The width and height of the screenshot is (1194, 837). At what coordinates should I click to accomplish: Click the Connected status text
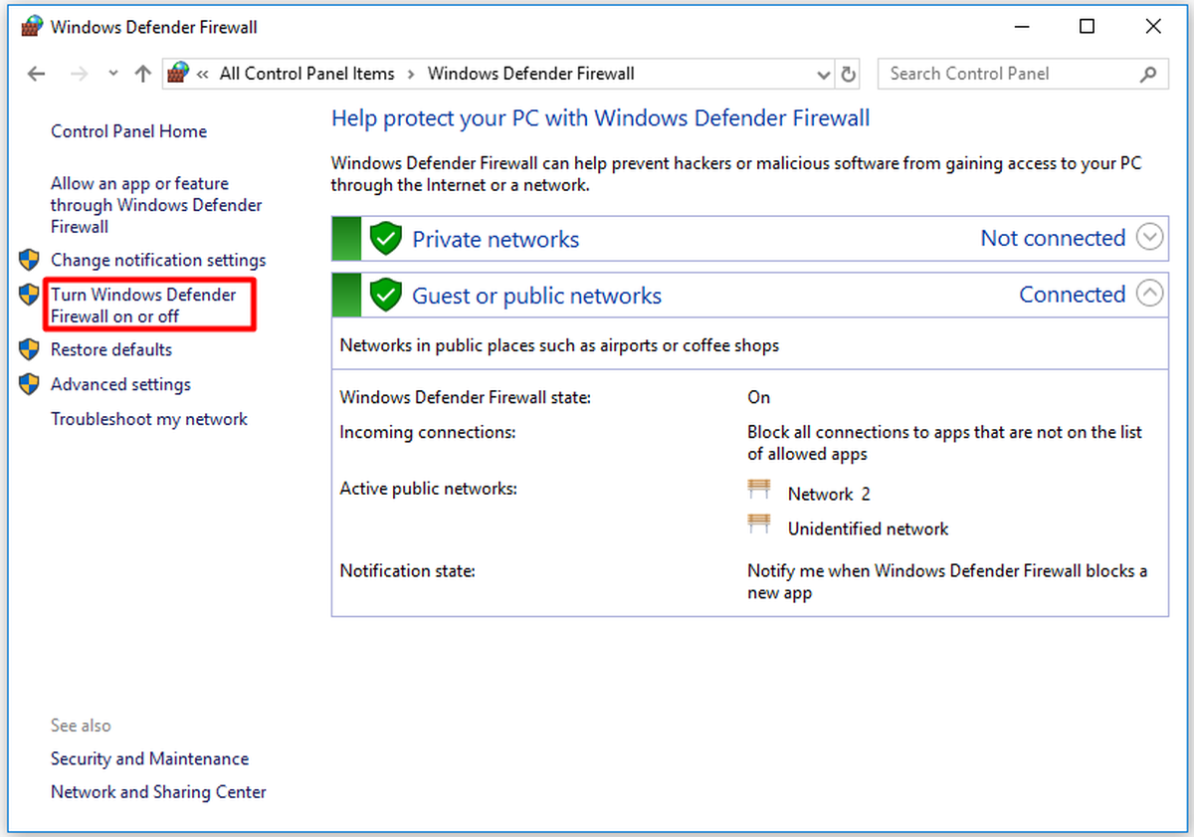click(1073, 295)
